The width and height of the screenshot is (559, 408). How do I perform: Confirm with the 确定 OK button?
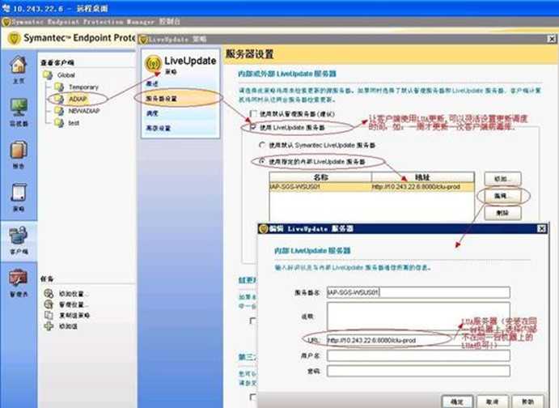point(457,402)
